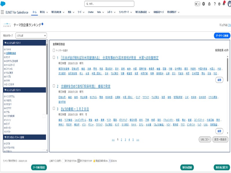Check the box for article 2 北朝鮮
The height and width of the screenshot is (173, 231).
tap(54, 86)
